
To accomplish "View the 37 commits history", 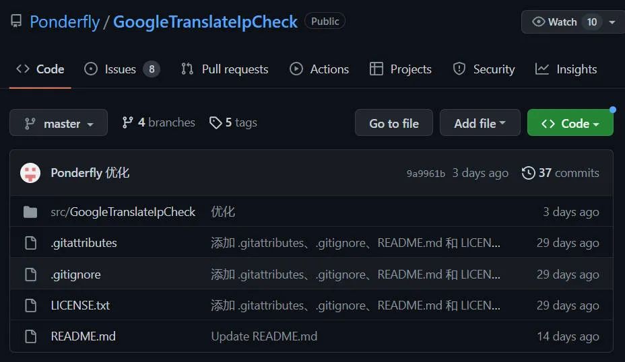I will coord(560,173).
